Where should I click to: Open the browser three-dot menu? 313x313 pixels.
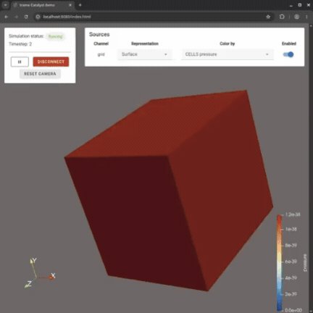coord(306,17)
